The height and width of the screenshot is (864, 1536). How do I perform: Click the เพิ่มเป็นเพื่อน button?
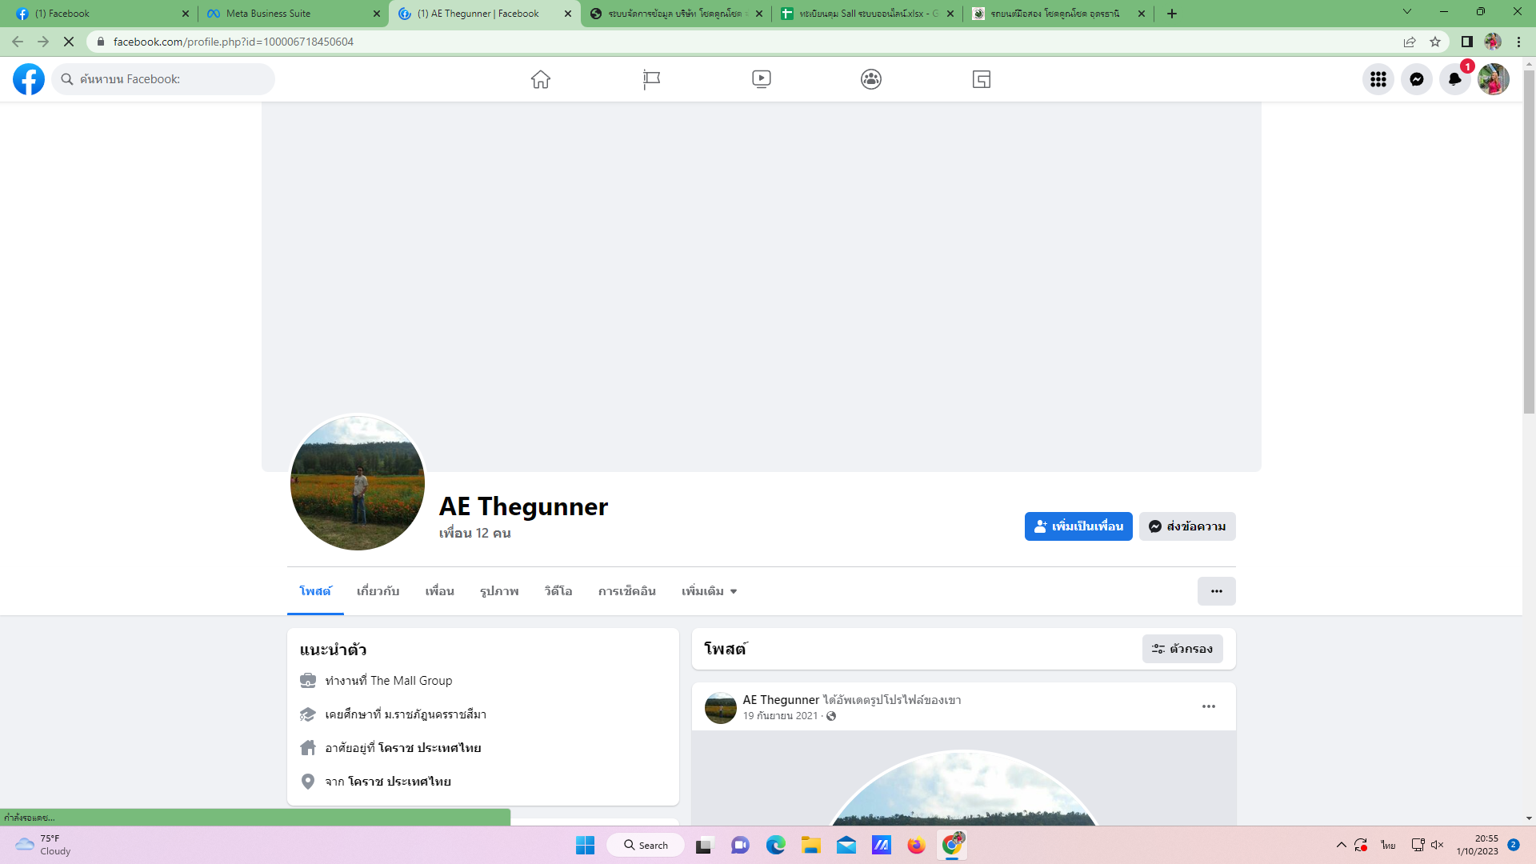click(x=1078, y=526)
